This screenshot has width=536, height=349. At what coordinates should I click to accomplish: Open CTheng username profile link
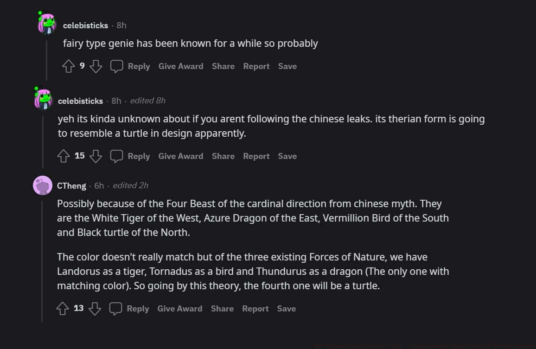[71, 186]
